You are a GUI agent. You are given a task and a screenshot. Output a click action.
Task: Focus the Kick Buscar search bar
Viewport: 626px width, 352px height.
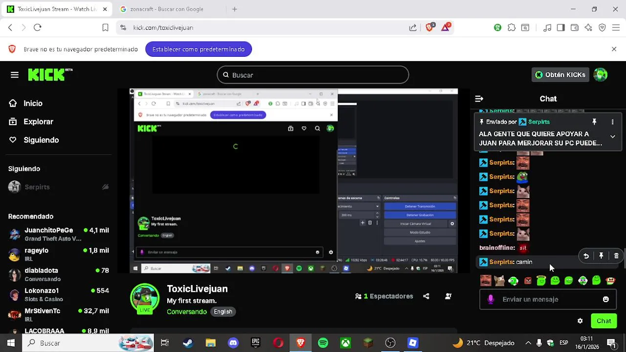(x=313, y=75)
